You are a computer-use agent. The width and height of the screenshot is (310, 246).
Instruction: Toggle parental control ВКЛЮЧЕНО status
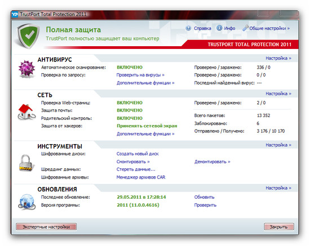pos(130,118)
